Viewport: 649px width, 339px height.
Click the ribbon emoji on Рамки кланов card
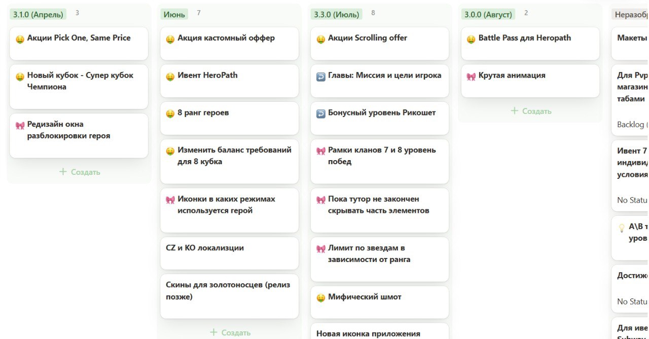coord(320,151)
